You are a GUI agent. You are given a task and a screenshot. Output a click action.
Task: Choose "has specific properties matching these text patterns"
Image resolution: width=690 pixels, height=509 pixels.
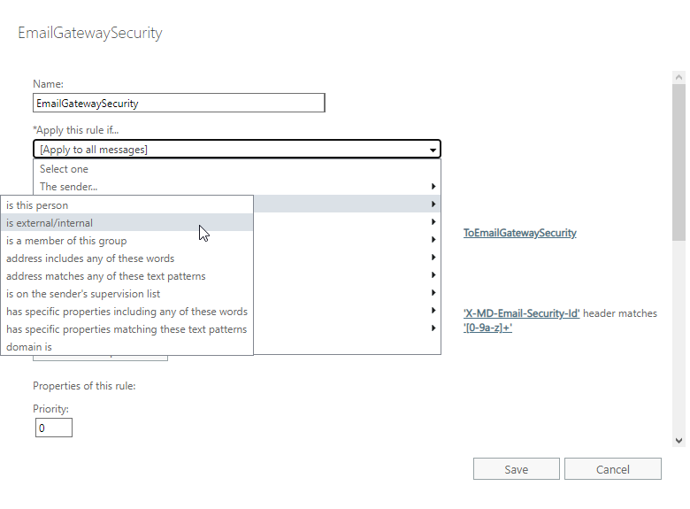126,329
